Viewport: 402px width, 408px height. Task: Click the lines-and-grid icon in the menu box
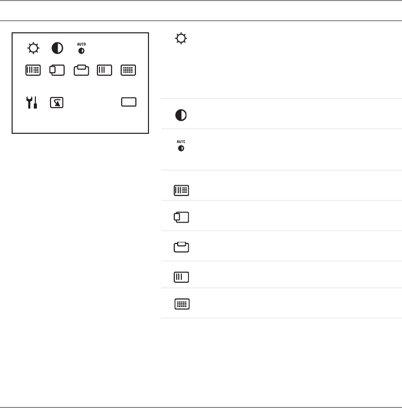pos(33,70)
